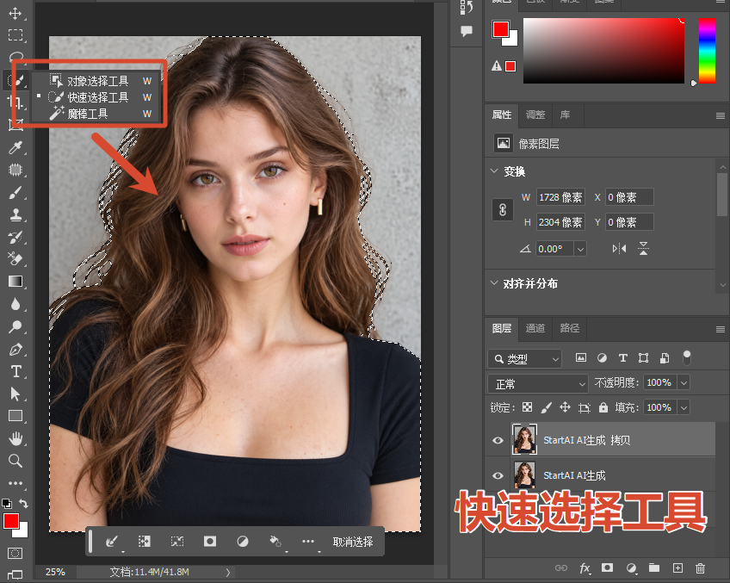Viewport: 730px width, 583px height.
Task: Select the Path Selection tool
Action: click(15, 394)
